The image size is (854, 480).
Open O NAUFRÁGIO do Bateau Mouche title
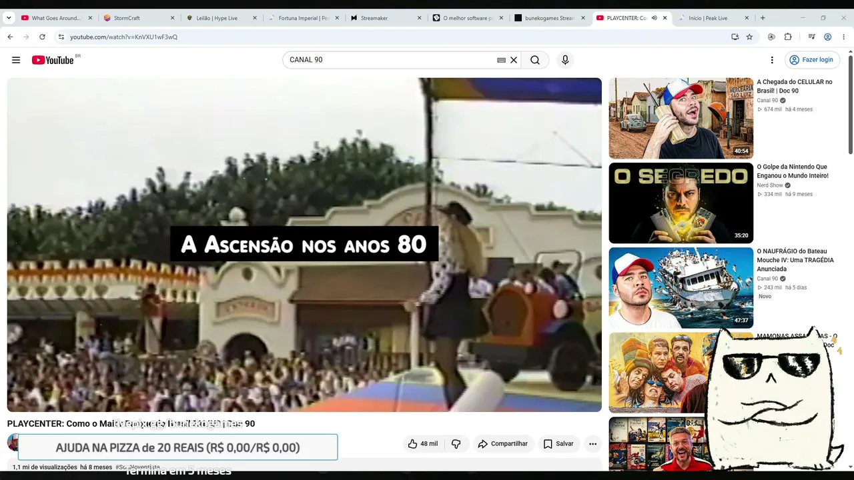coord(795,260)
